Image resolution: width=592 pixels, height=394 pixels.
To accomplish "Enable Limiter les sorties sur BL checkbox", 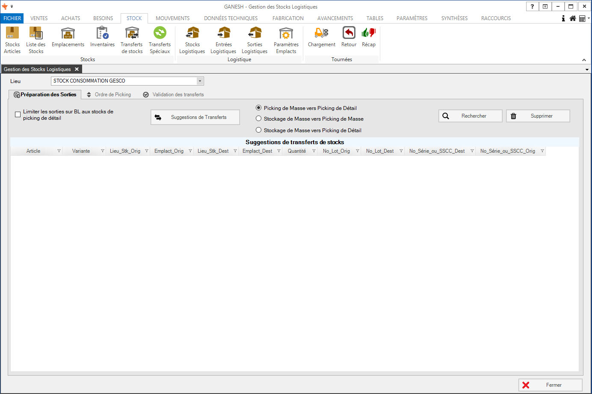I will click(18, 114).
